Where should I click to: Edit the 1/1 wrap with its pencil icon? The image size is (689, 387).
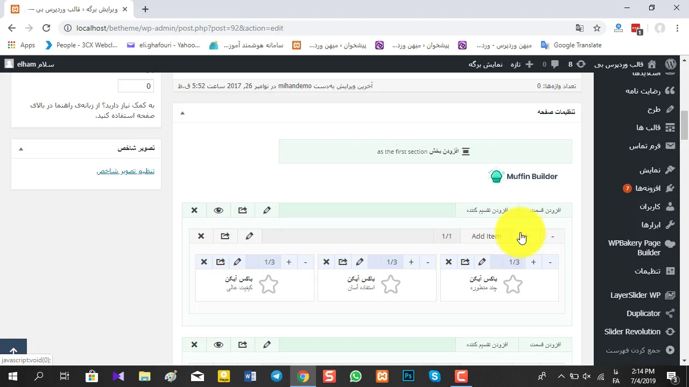(x=249, y=236)
